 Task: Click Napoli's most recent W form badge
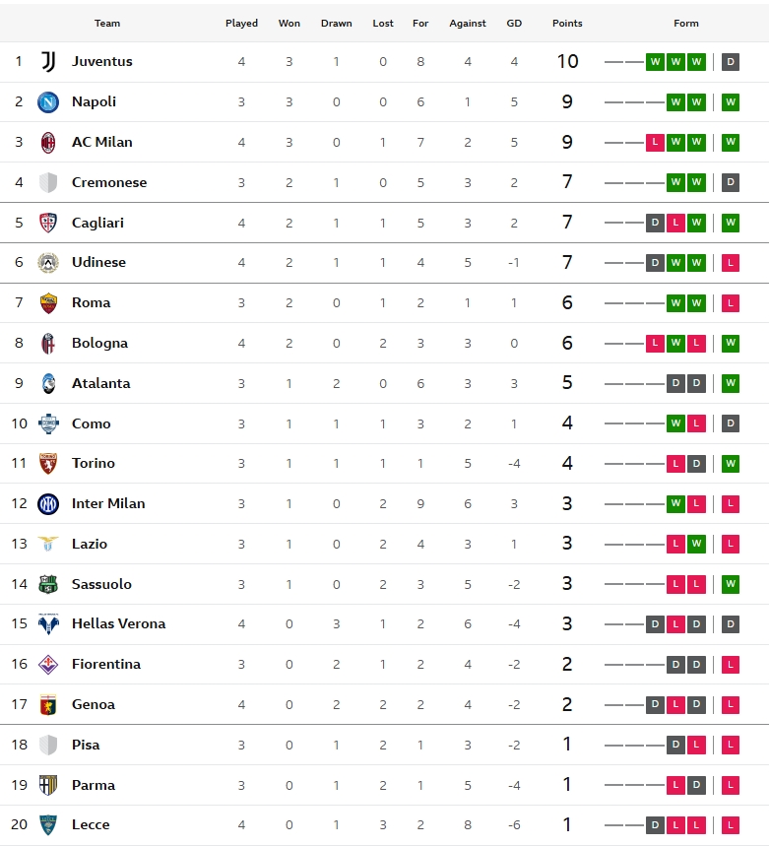[730, 102]
